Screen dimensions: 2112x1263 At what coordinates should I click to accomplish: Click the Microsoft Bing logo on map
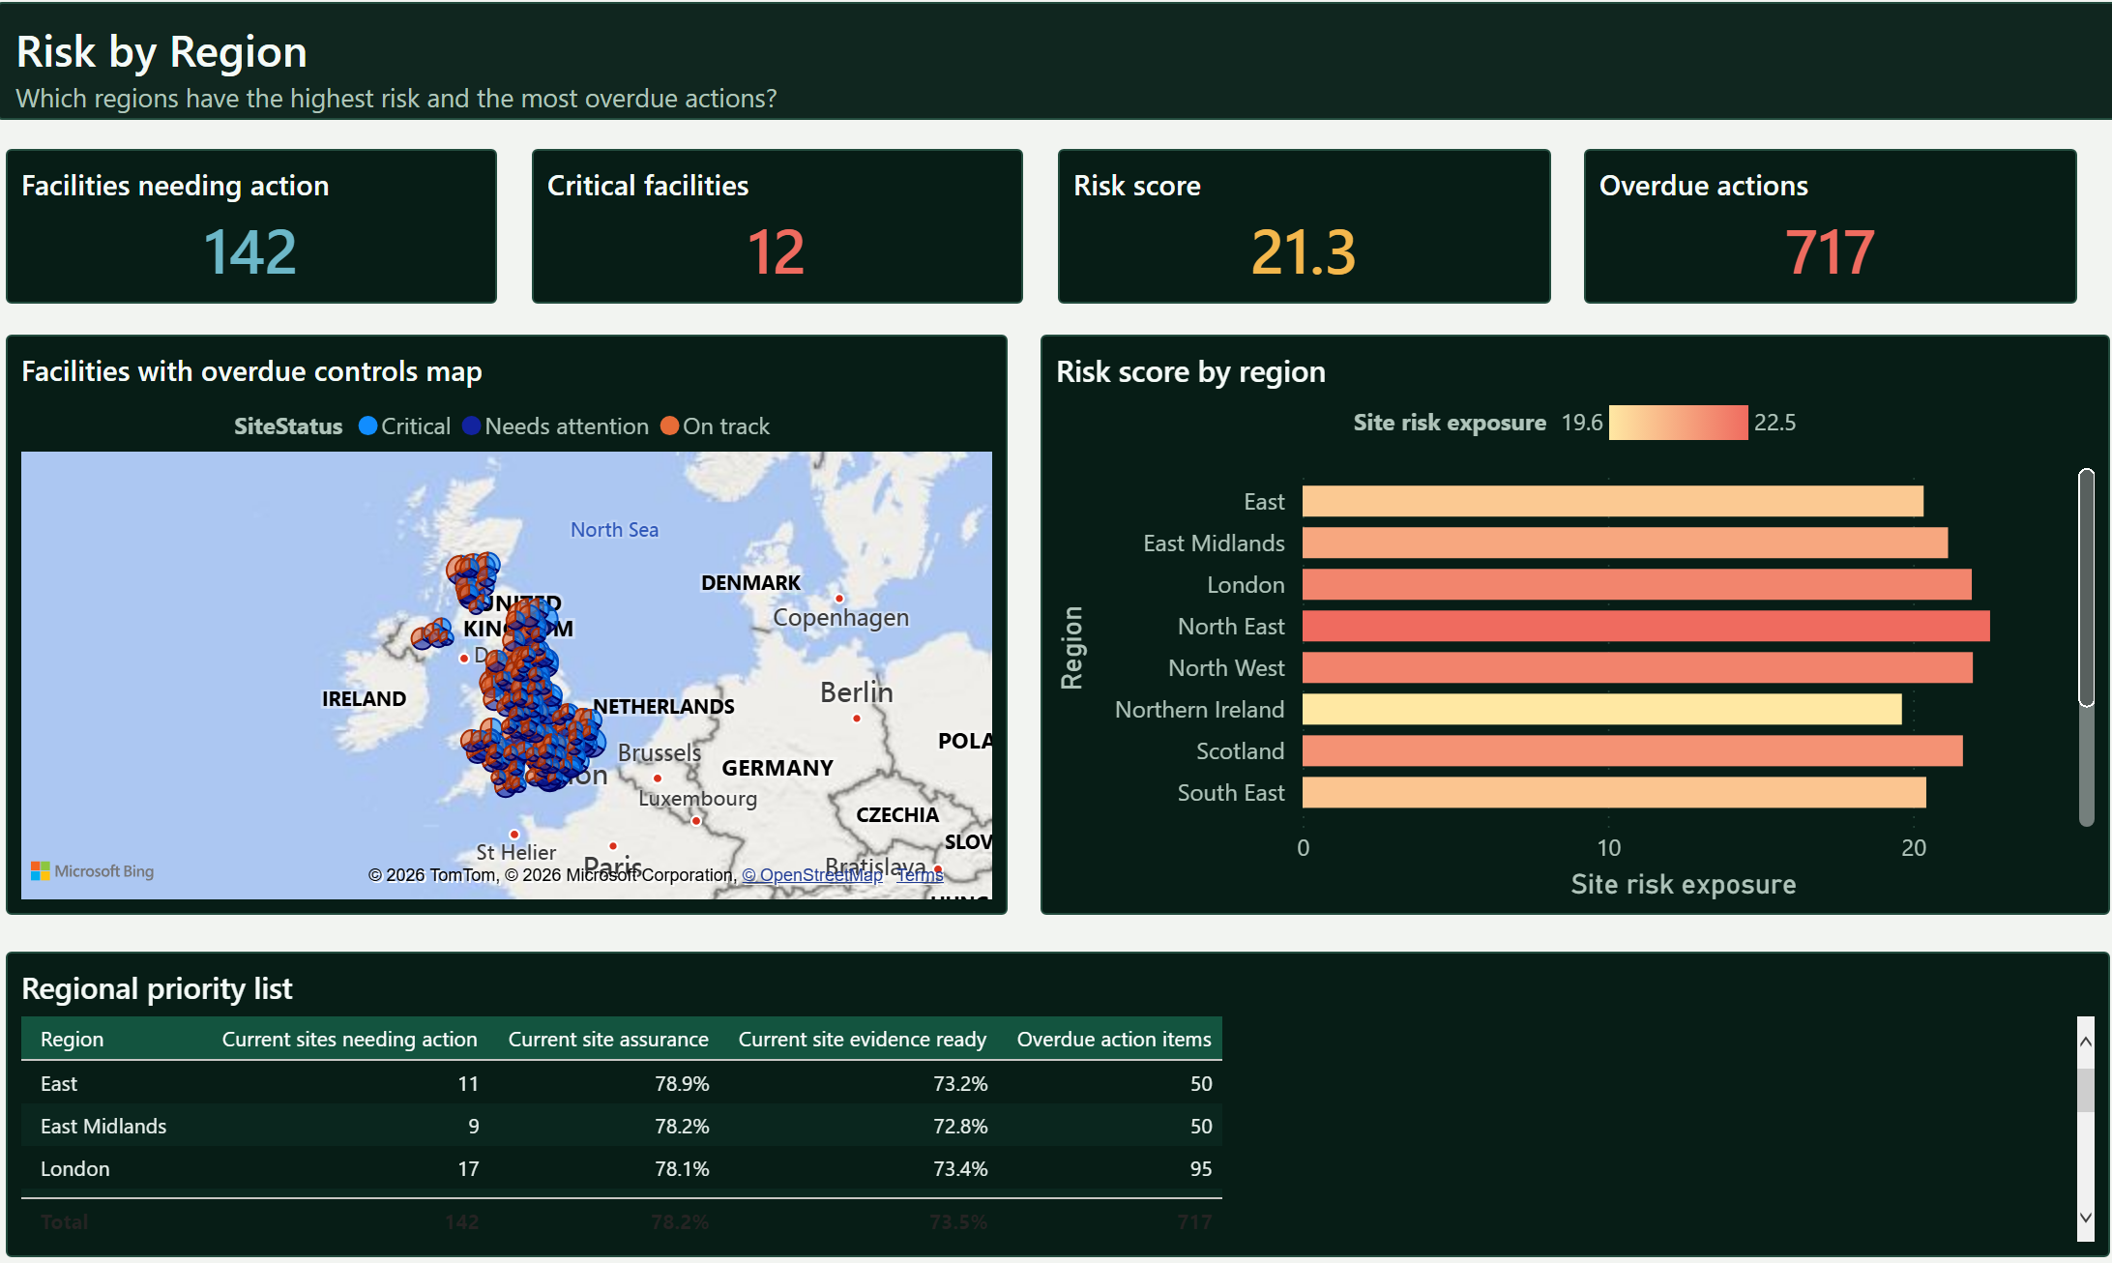pos(93,871)
